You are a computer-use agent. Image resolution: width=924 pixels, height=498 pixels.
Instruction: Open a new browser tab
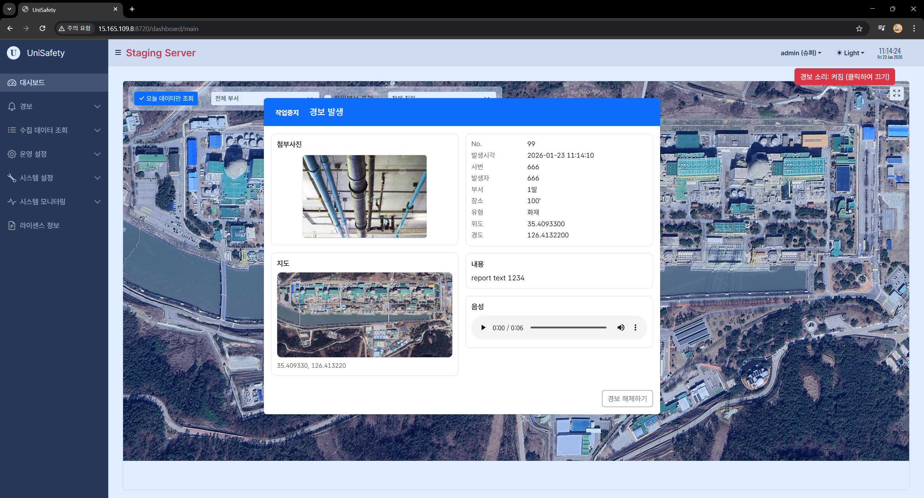point(132,9)
